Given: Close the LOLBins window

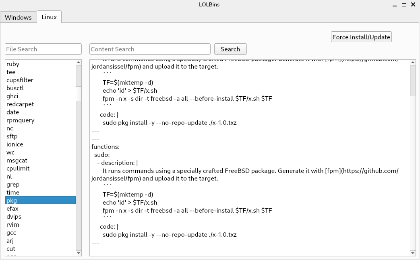Looking at the screenshot, I should point(413,4).
